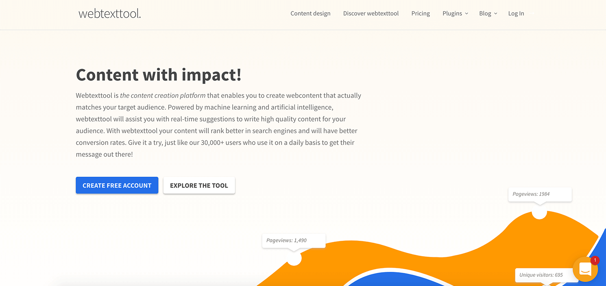Click the Pageviews: 1,490 tooltip
Image resolution: width=606 pixels, height=286 pixels.
tap(294, 240)
